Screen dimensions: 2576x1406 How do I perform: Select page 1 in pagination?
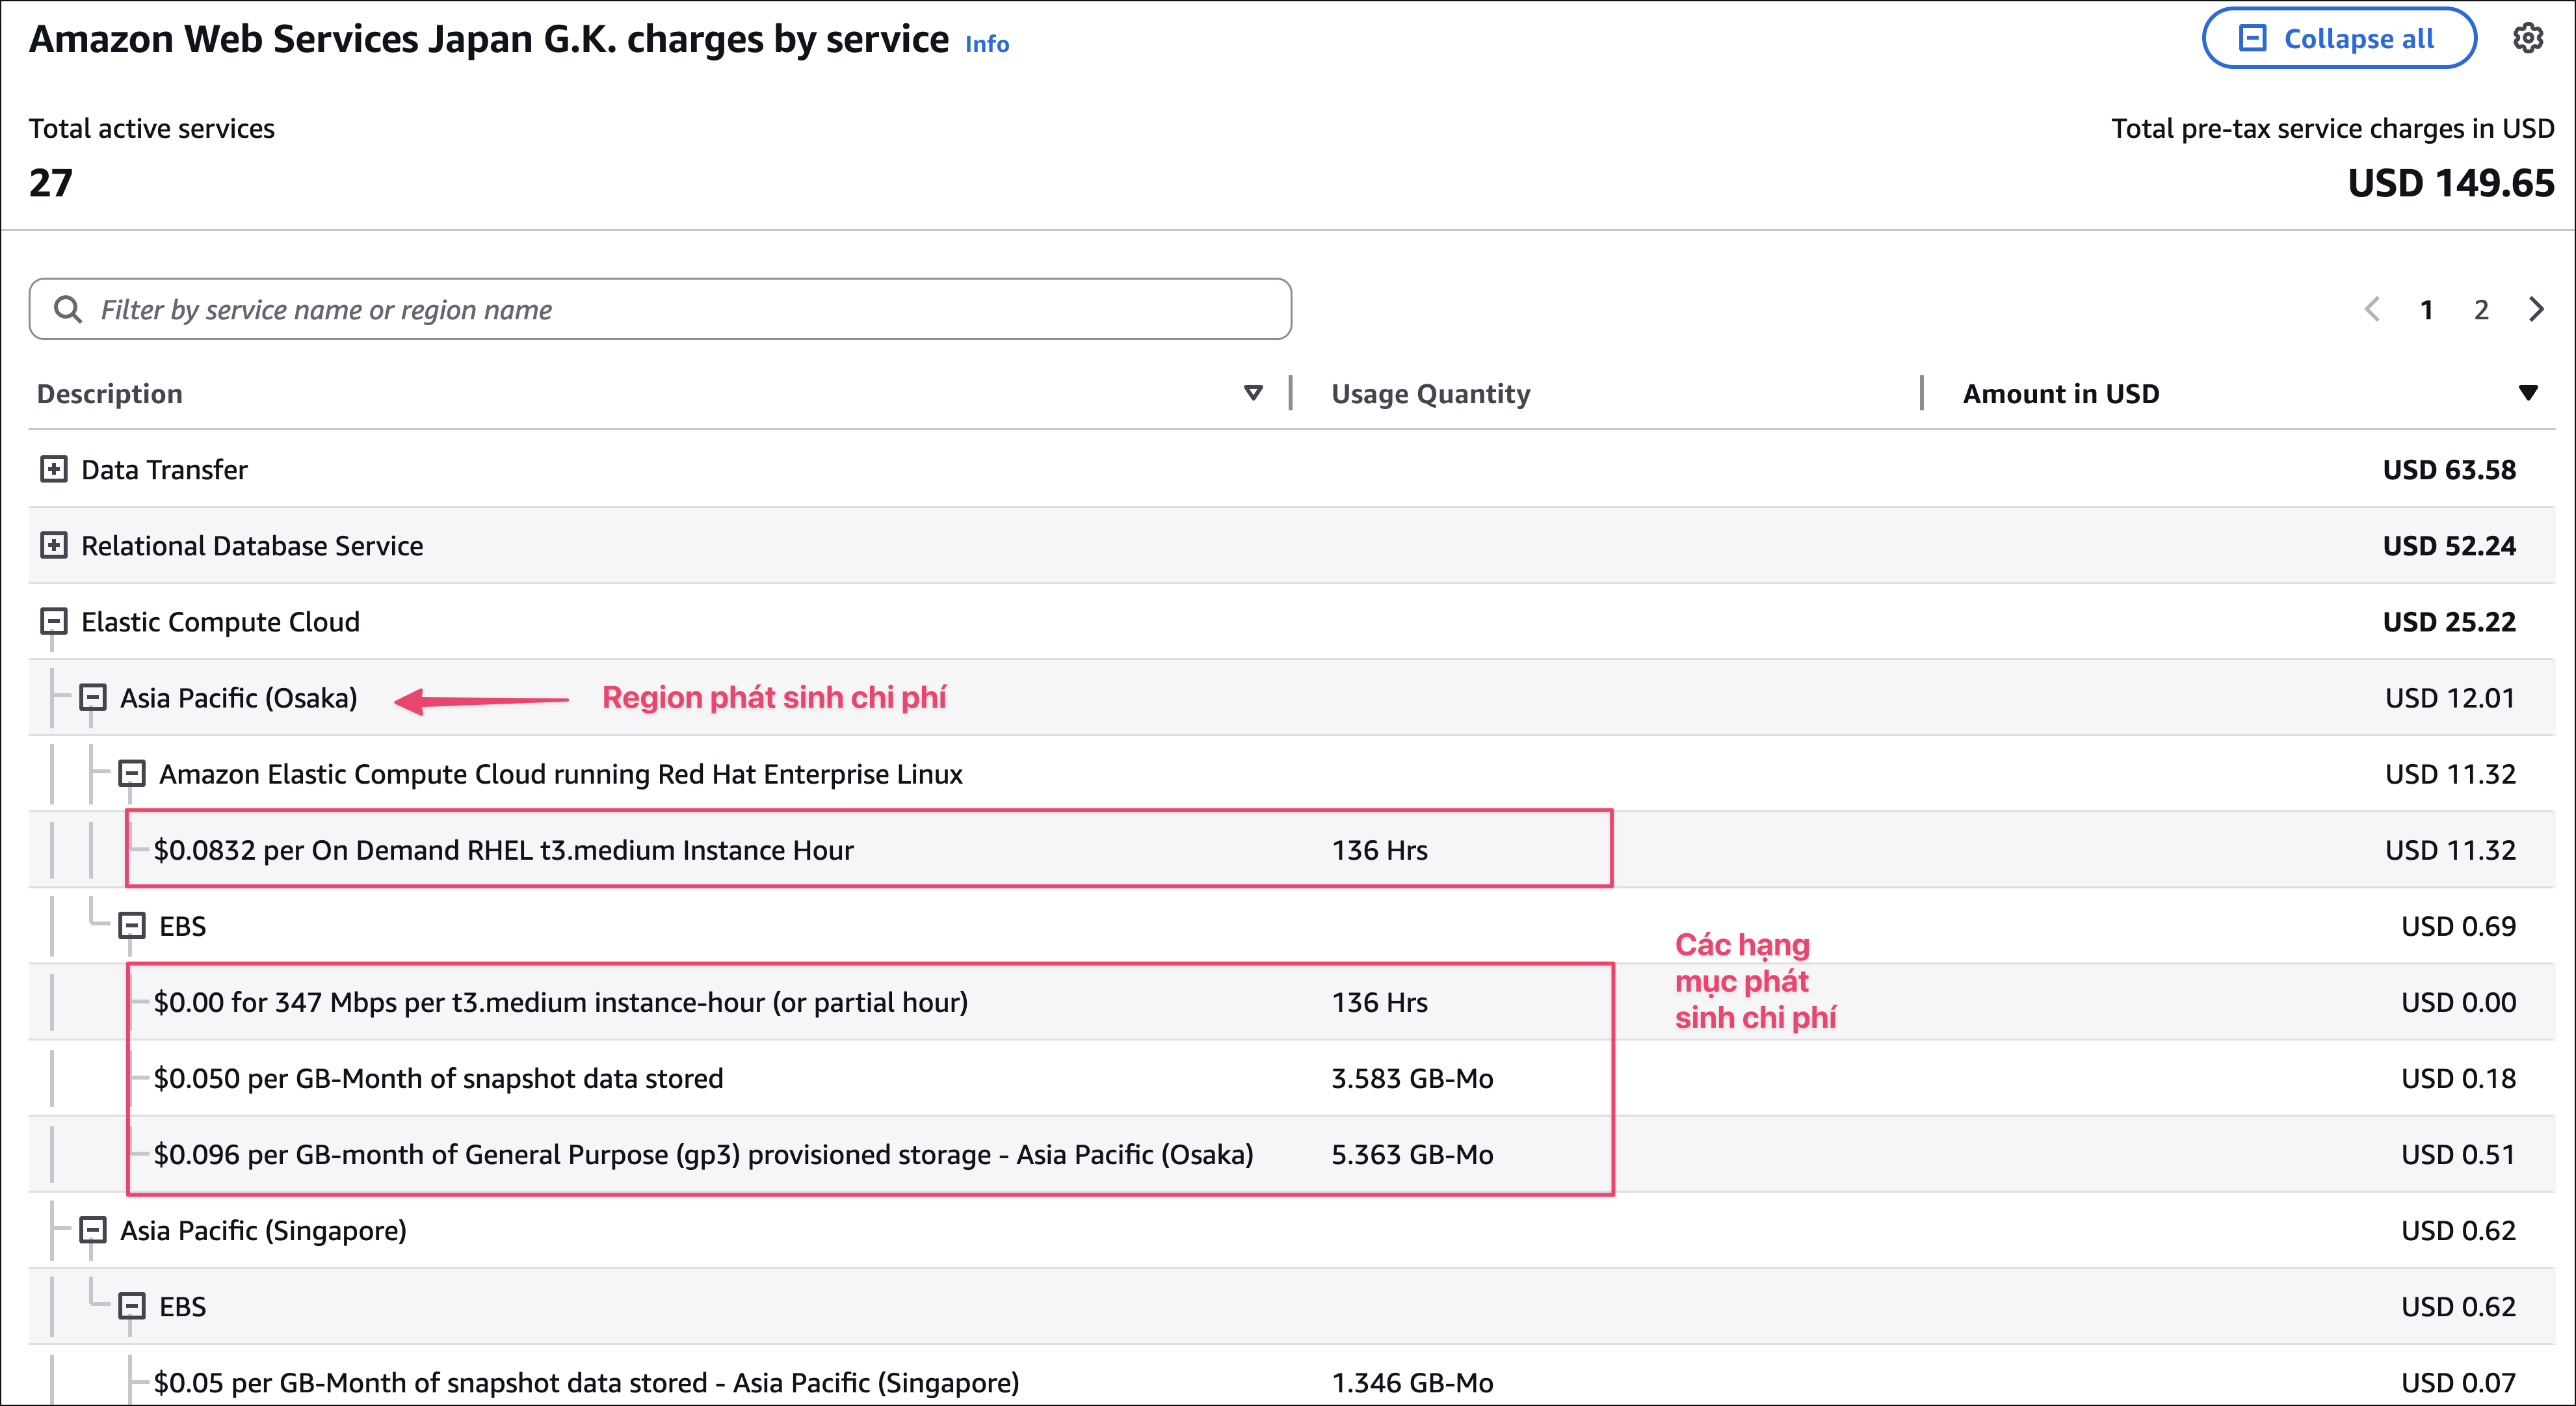pyautogui.click(x=2426, y=310)
